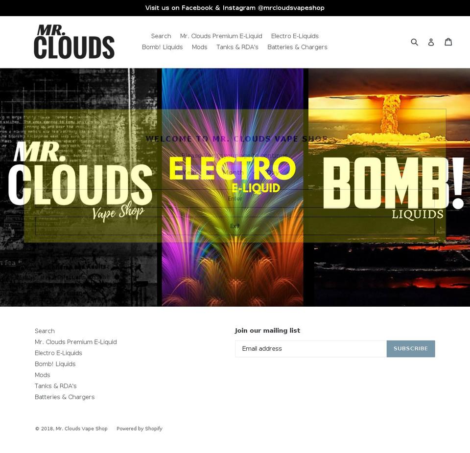This screenshot has width=470, height=453.
Task: Open Mr. Clouds Premium E-Liquid top menu
Action: 221,36
